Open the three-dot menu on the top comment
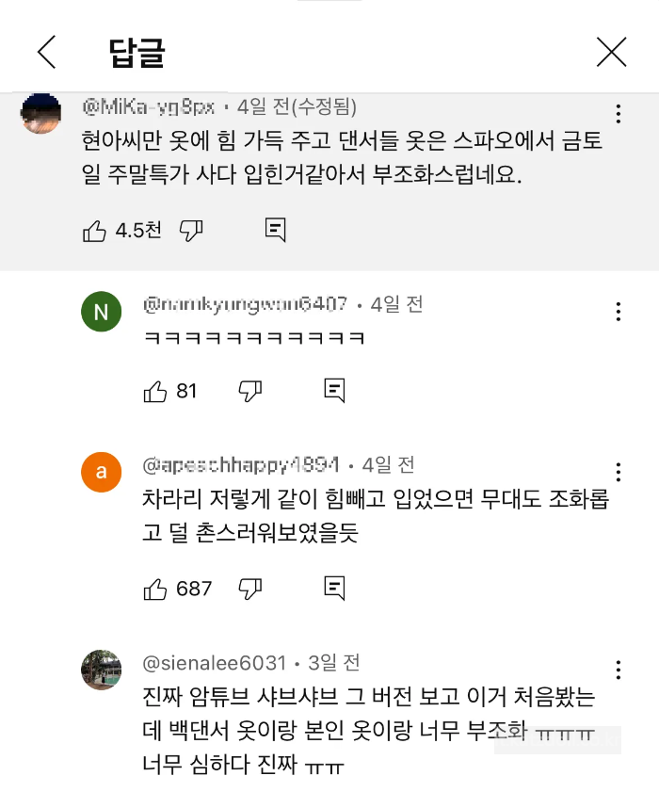 point(618,113)
